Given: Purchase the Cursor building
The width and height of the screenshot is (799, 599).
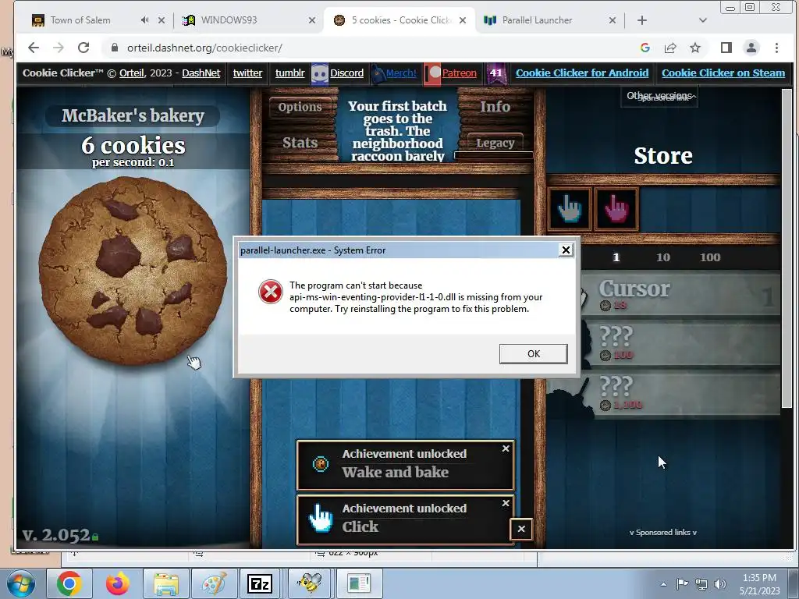Looking at the screenshot, I should tap(680, 295).
